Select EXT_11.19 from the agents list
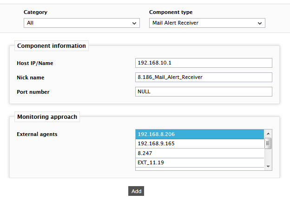Screen dimensions: 290x207 [x=200, y=163]
